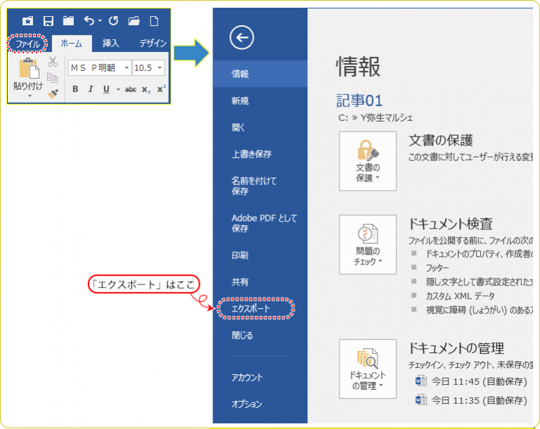This screenshot has height=429, width=540.
Task: Click the Undo arrow icon
Action: (89, 21)
